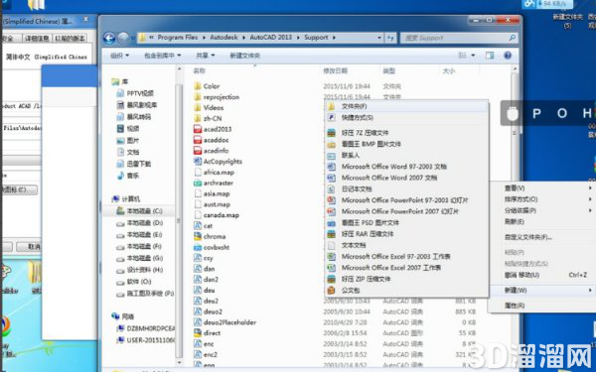The width and height of the screenshot is (596, 372).
Task: Click the refresh button beside the address bar
Action: pos(390,38)
